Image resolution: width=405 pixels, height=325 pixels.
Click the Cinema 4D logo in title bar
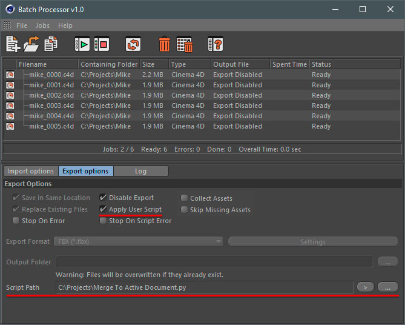[10, 9]
